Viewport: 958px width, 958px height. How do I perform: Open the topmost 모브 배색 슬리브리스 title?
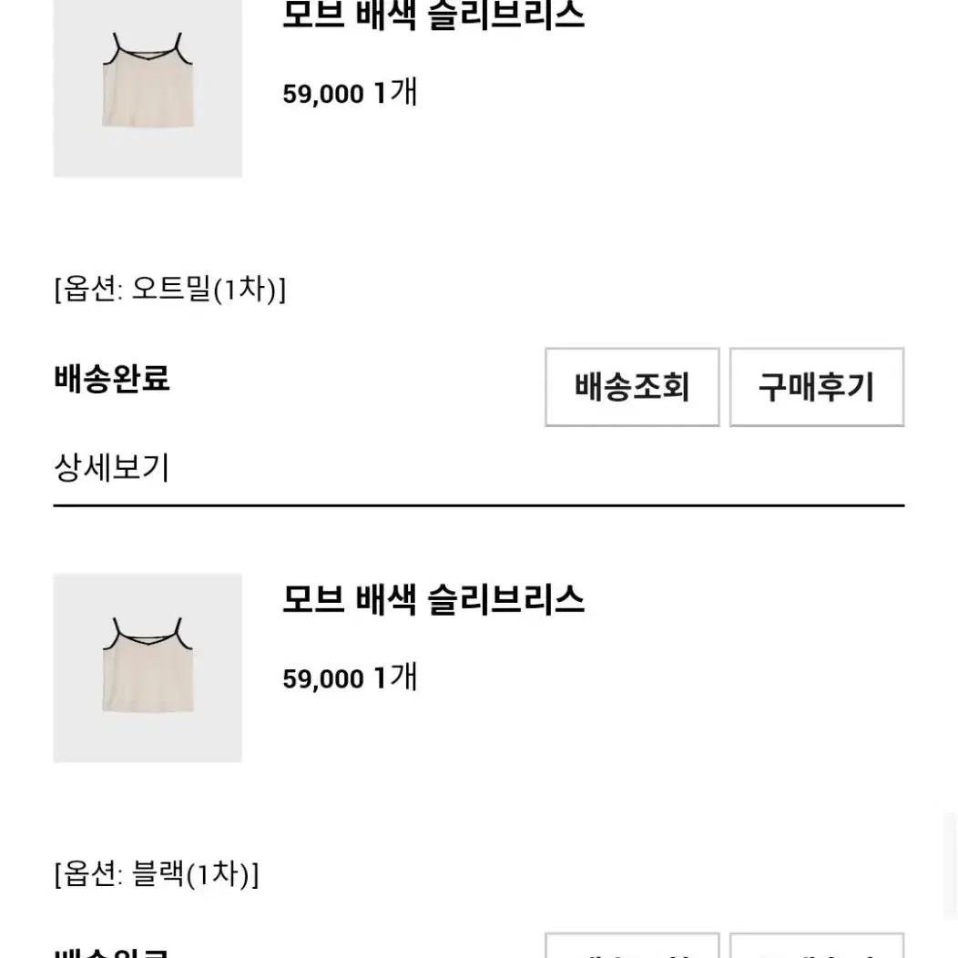(x=433, y=15)
